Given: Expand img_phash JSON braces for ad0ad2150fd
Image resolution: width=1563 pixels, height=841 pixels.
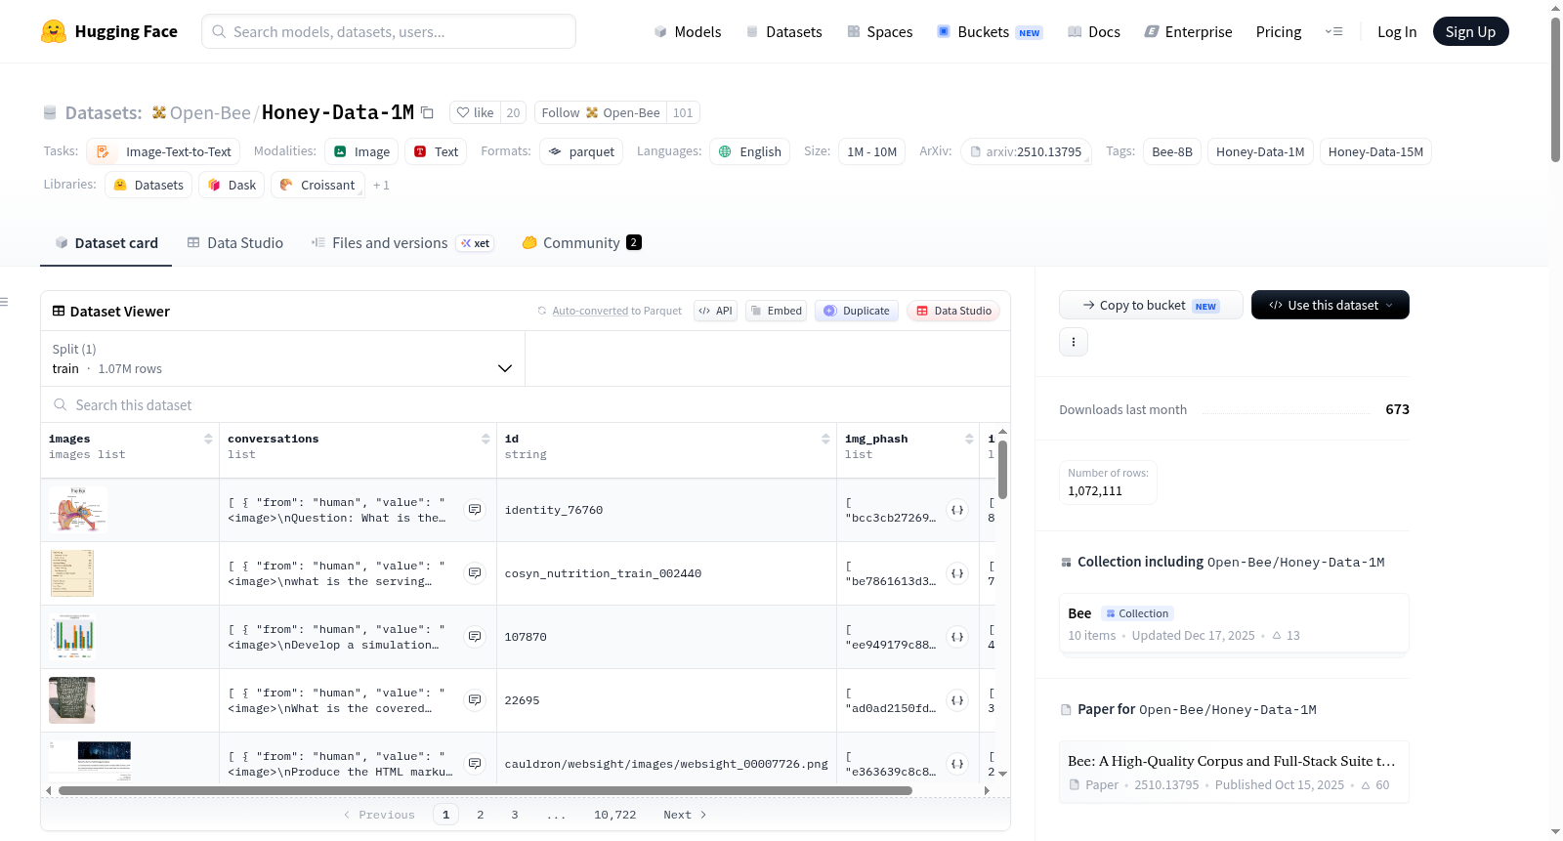Looking at the screenshot, I should point(957,700).
